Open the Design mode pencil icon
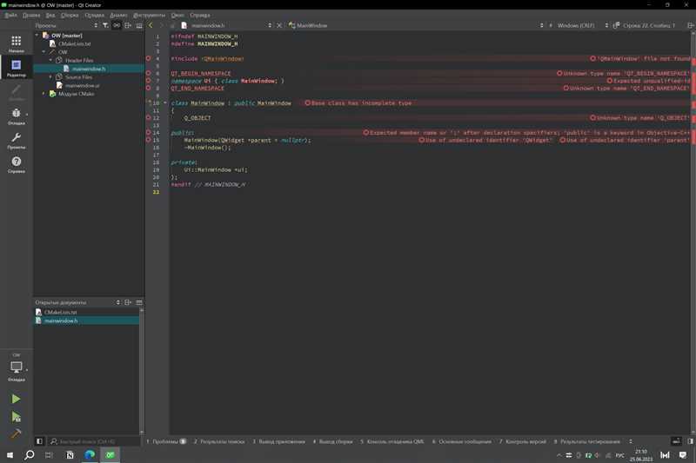This screenshot has height=463, width=696. (17, 92)
